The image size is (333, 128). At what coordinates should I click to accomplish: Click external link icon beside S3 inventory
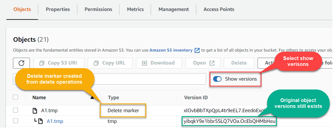197,51
